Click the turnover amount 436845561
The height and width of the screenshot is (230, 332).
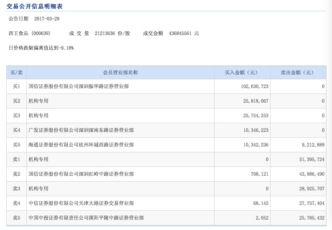tap(180, 33)
